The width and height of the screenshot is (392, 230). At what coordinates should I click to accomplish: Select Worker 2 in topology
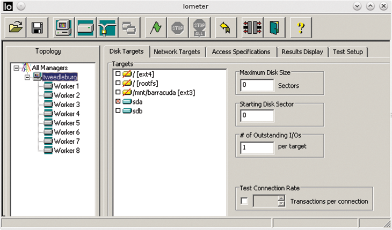[67, 95]
